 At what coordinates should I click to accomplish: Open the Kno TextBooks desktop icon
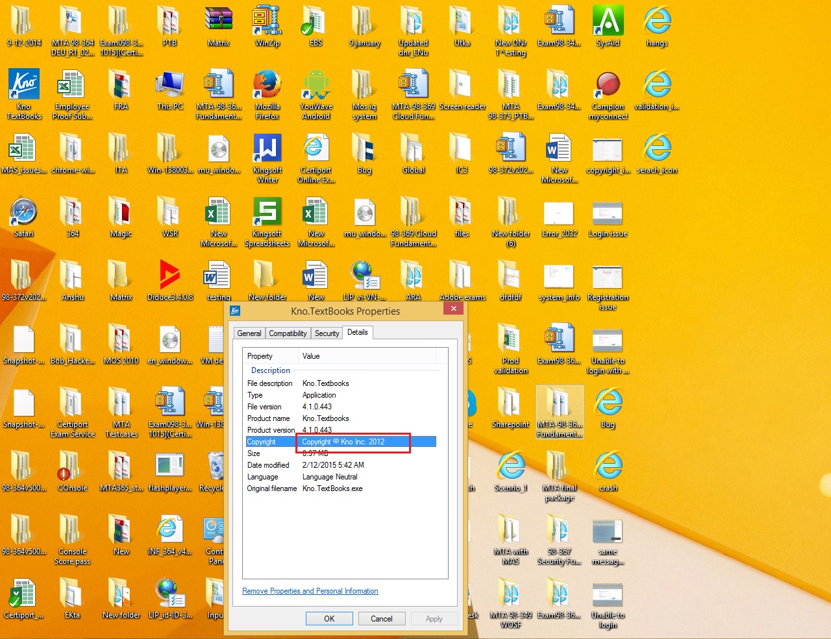24,95
